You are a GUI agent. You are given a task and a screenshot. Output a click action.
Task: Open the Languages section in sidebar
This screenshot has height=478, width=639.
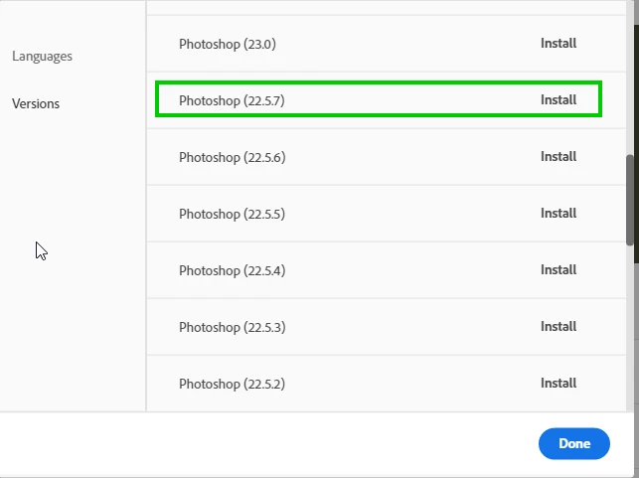click(42, 57)
